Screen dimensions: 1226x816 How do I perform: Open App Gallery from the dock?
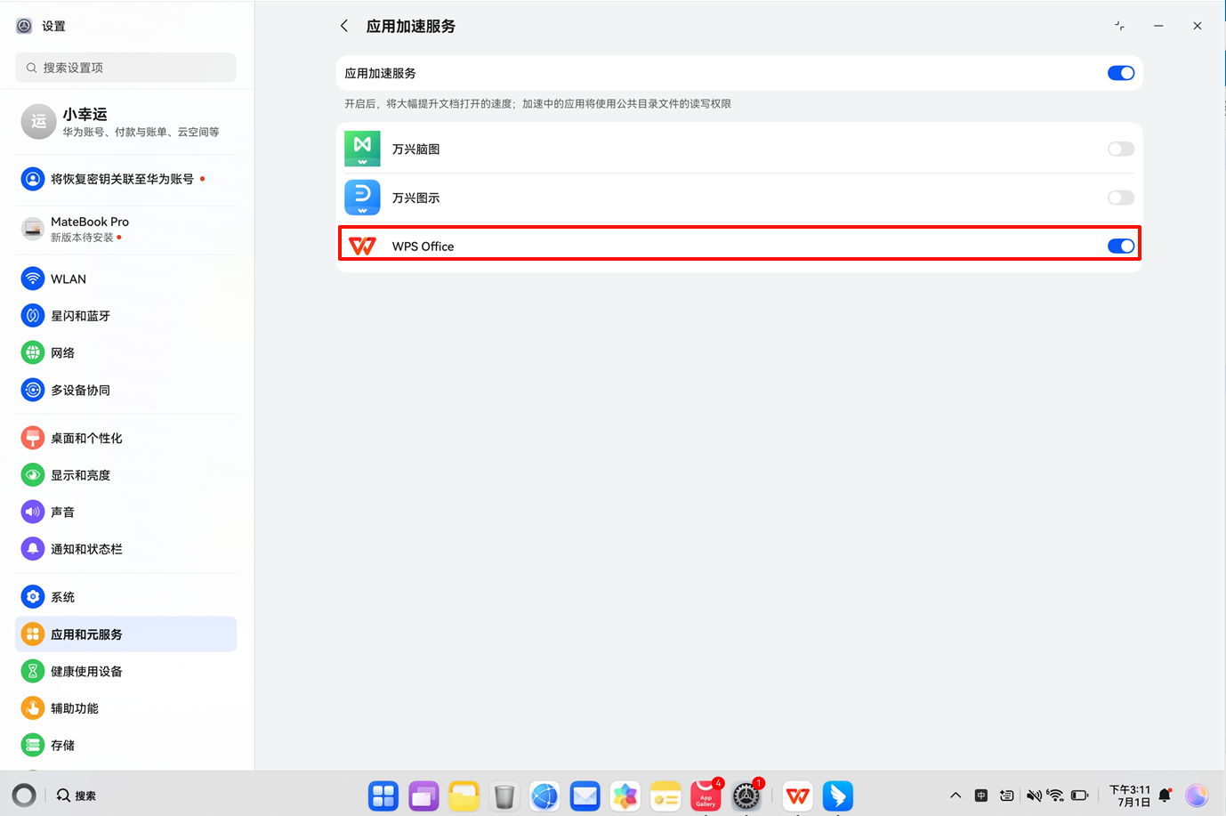pyautogui.click(x=706, y=796)
